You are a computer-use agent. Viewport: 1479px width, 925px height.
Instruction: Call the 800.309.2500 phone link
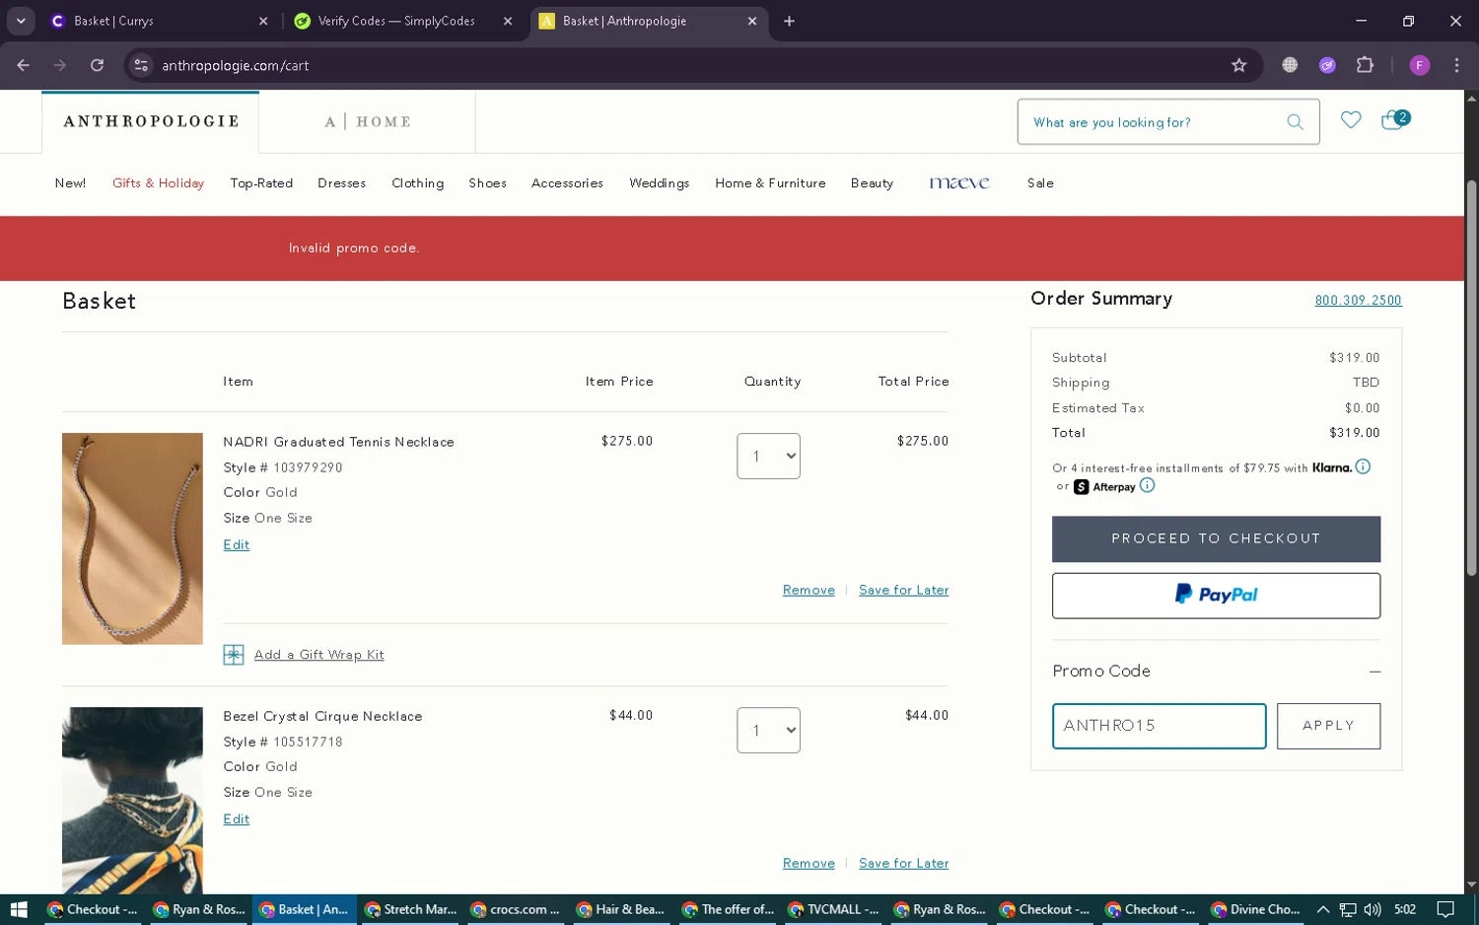(x=1358, y=300)
